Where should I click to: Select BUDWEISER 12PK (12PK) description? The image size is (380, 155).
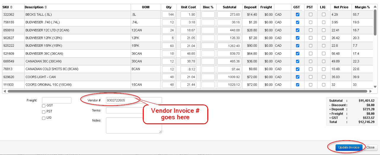click(44, 38)
